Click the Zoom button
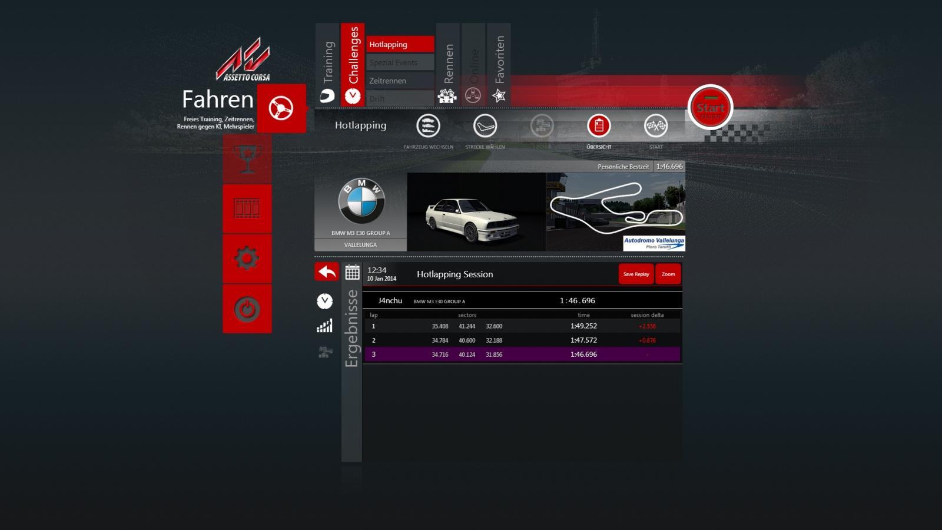 coord(668,274)
